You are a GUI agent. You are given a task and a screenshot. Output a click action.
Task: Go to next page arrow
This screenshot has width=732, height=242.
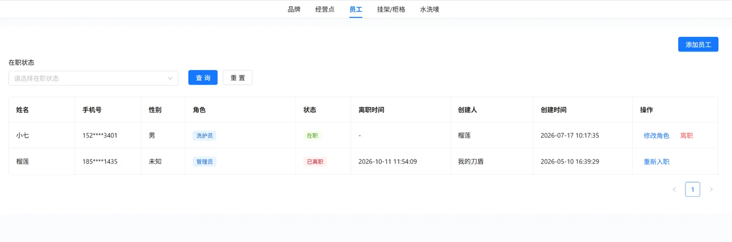click(x=711, y=189)
